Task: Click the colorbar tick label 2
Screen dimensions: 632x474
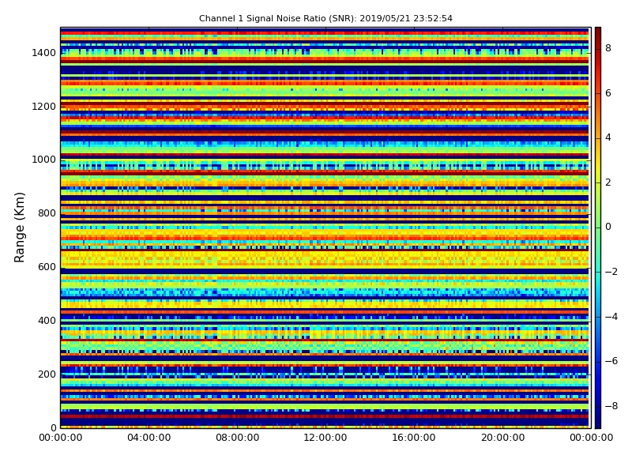Action: click(x=608, y=182)
